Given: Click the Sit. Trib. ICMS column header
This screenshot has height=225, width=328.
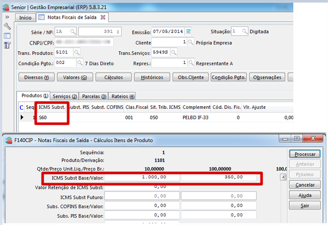Looking at the screenshot, I should (x=165, y=107).
